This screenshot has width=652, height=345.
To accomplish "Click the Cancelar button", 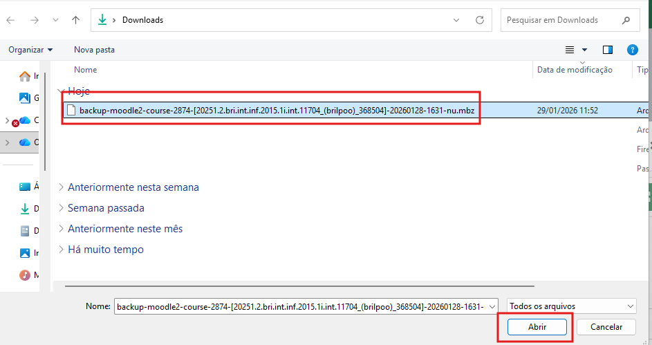I will (x=606, y=327).
